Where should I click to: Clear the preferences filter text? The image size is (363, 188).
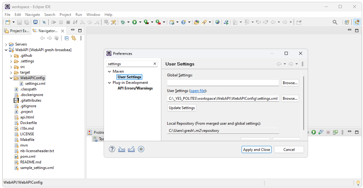click(155, 64)
